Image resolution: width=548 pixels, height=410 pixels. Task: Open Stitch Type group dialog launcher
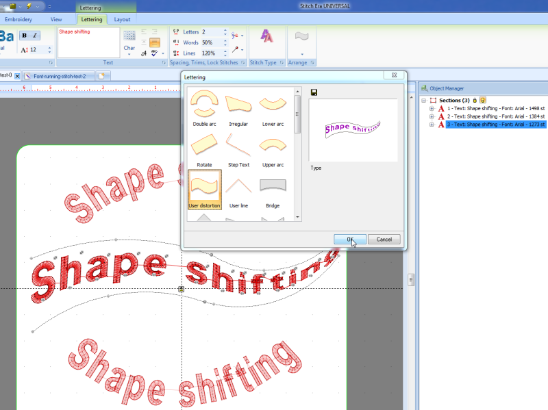[282, 62]
